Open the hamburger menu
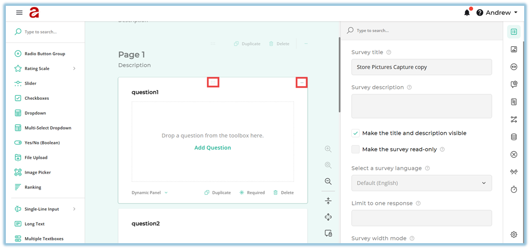 (19, 12)
